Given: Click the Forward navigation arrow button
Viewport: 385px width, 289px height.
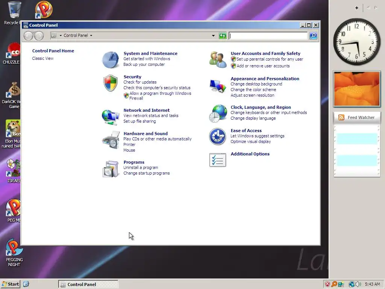Looking at the screenshot, I should click(39, 36).
